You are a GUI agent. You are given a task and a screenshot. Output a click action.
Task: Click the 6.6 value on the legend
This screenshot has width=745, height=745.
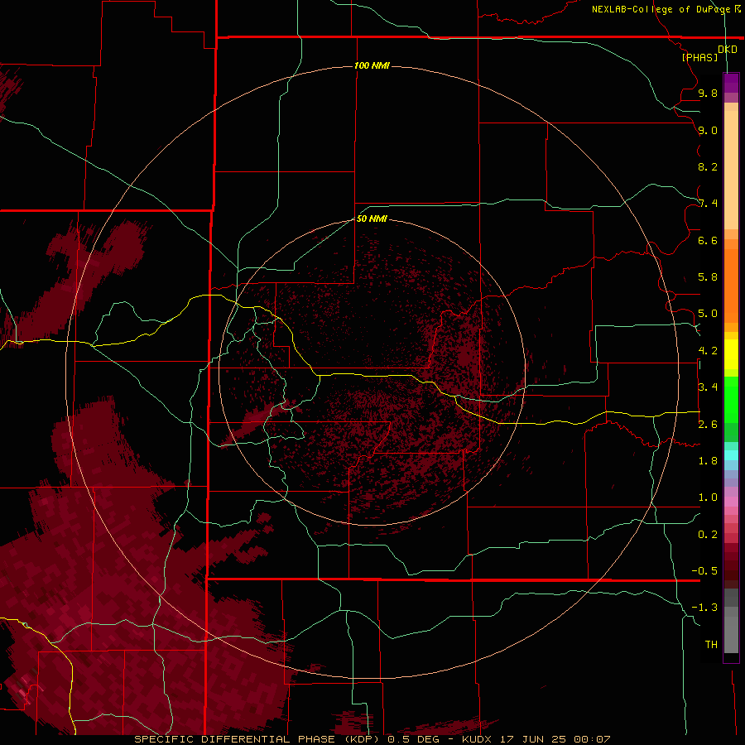pos(708,240)
